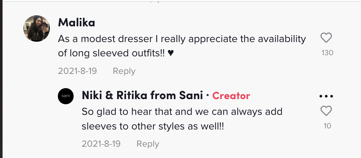This screenshot has height=158, width=361.
Task: Click the dot separator before the Creator label
Action: [208, 96]
